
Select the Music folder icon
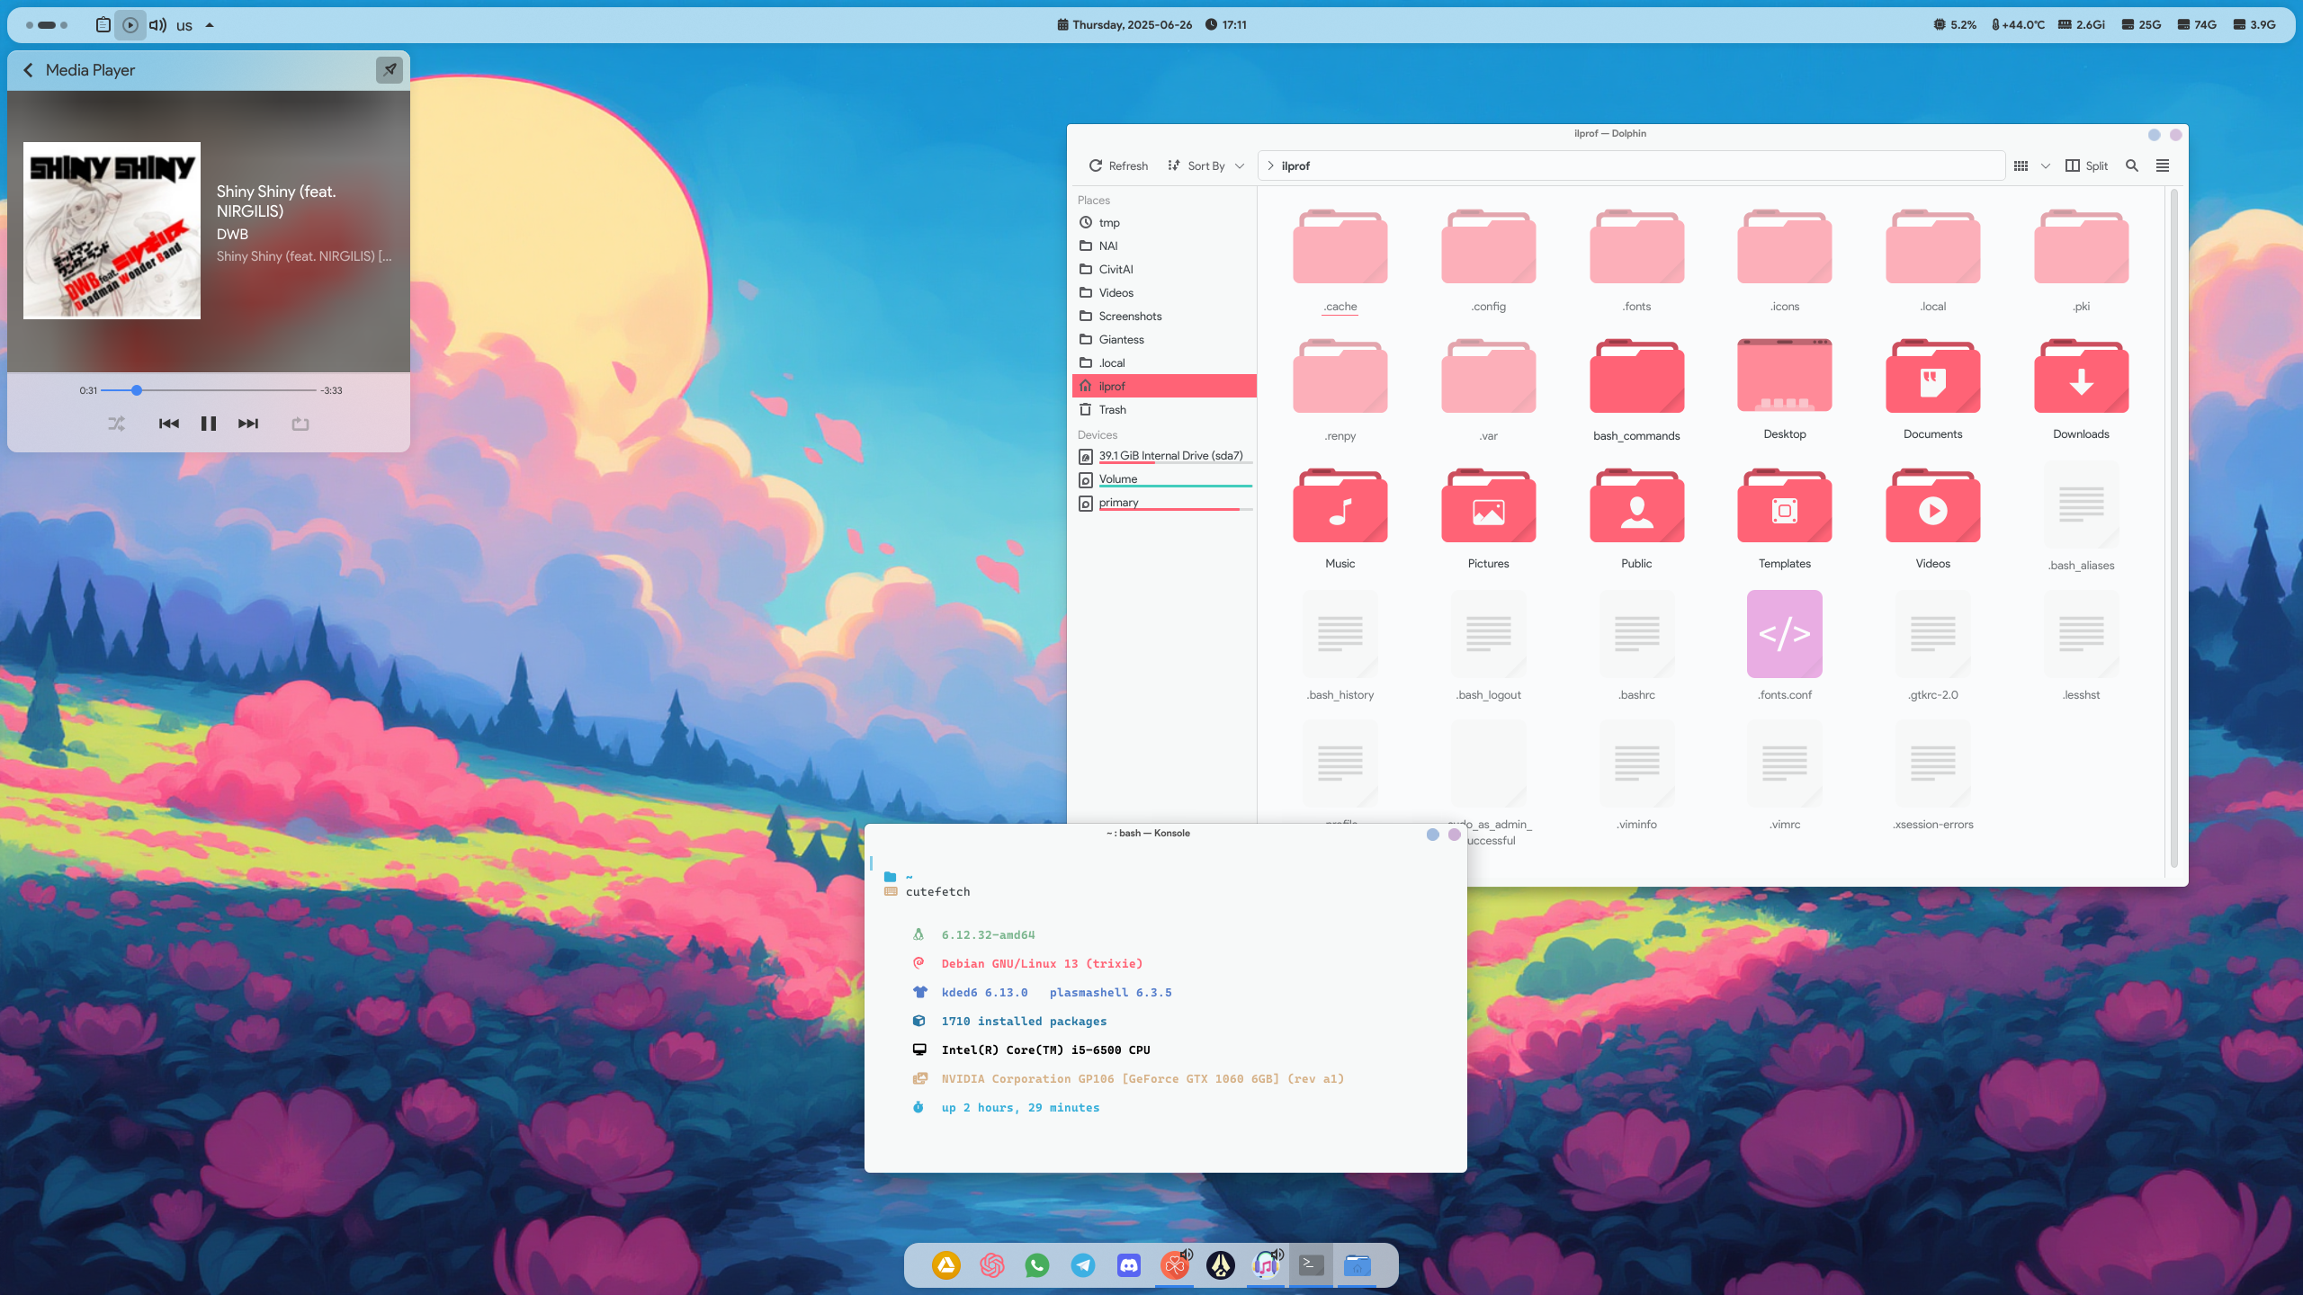tap(1340, 505)
